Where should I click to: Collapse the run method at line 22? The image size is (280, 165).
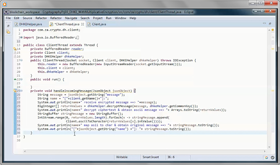click(21, 79)
